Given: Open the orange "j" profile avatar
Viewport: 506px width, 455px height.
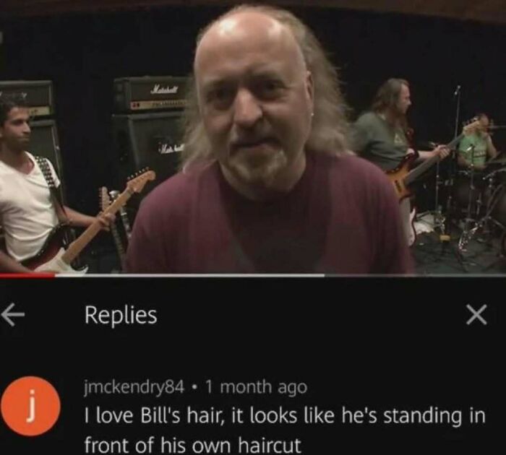Looking at the screenshot, I should [x=30, y=407].
